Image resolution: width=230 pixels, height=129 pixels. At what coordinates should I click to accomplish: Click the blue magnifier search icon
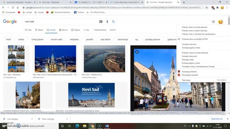pos(114,21)
